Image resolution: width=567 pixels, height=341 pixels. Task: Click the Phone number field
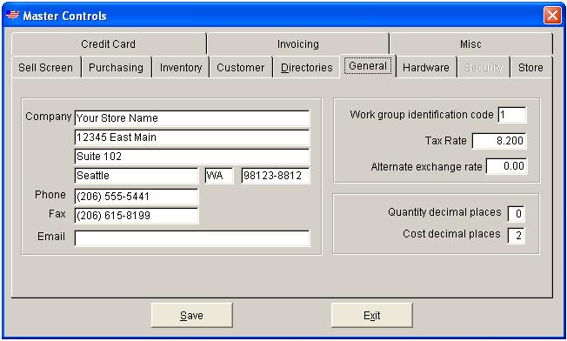pyautogui.click(x=137, y=197)
